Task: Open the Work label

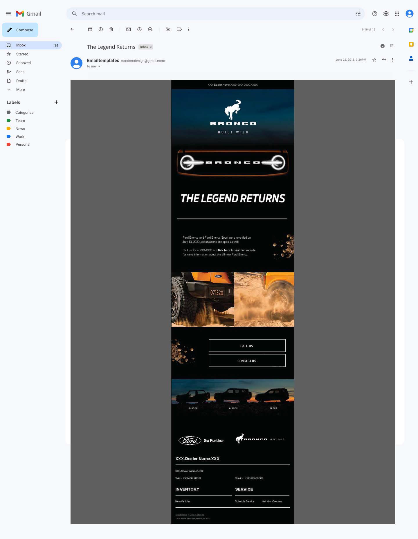Action: coord(20,136)
